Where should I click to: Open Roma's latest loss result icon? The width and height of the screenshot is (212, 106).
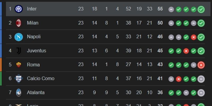pos(201,65)
